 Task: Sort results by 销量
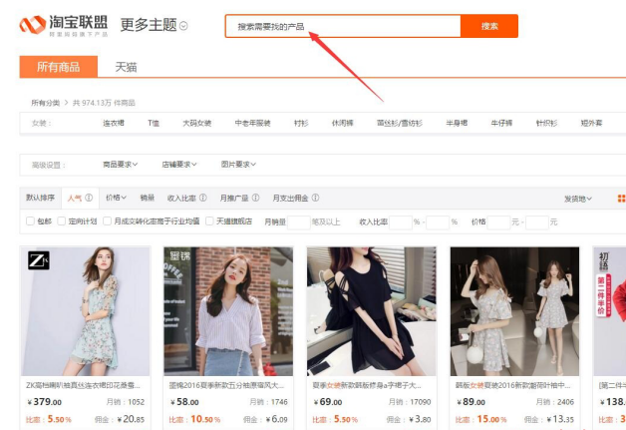pyautogui.click(x=148, y=198)
